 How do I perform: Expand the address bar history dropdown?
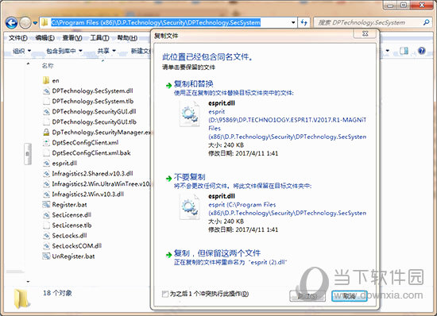(293, 22)
